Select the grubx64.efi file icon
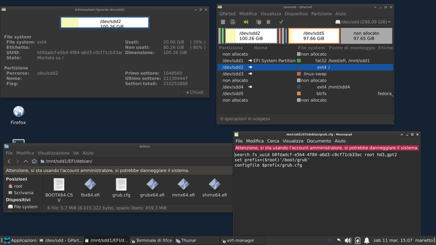 (153, 184)
